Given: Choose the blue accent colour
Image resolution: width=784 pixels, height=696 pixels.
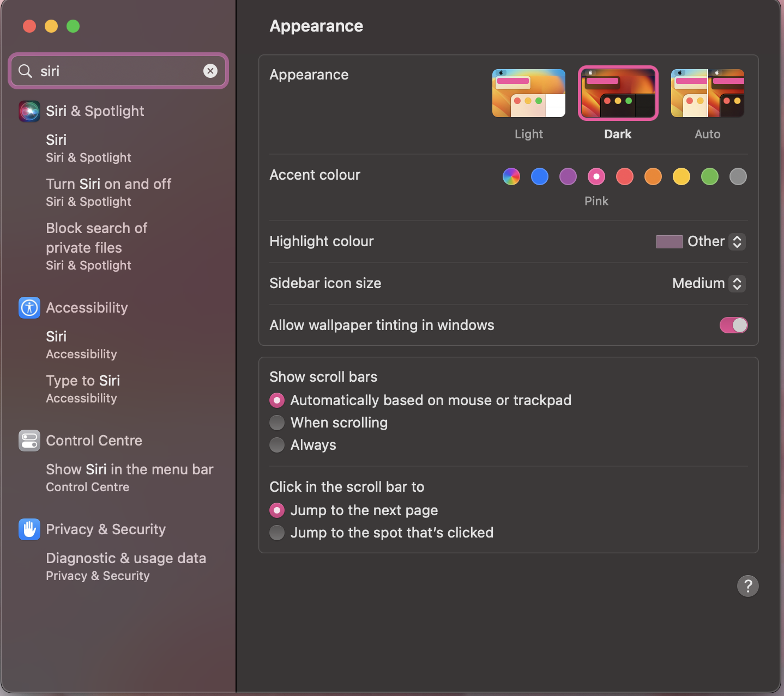Looking at the screenshot, I should 540,176.
